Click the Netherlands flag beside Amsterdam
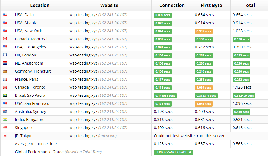Image resolution: width=268 pixels, height=156 pixels. pyautogui.click(x=5, y=63)
